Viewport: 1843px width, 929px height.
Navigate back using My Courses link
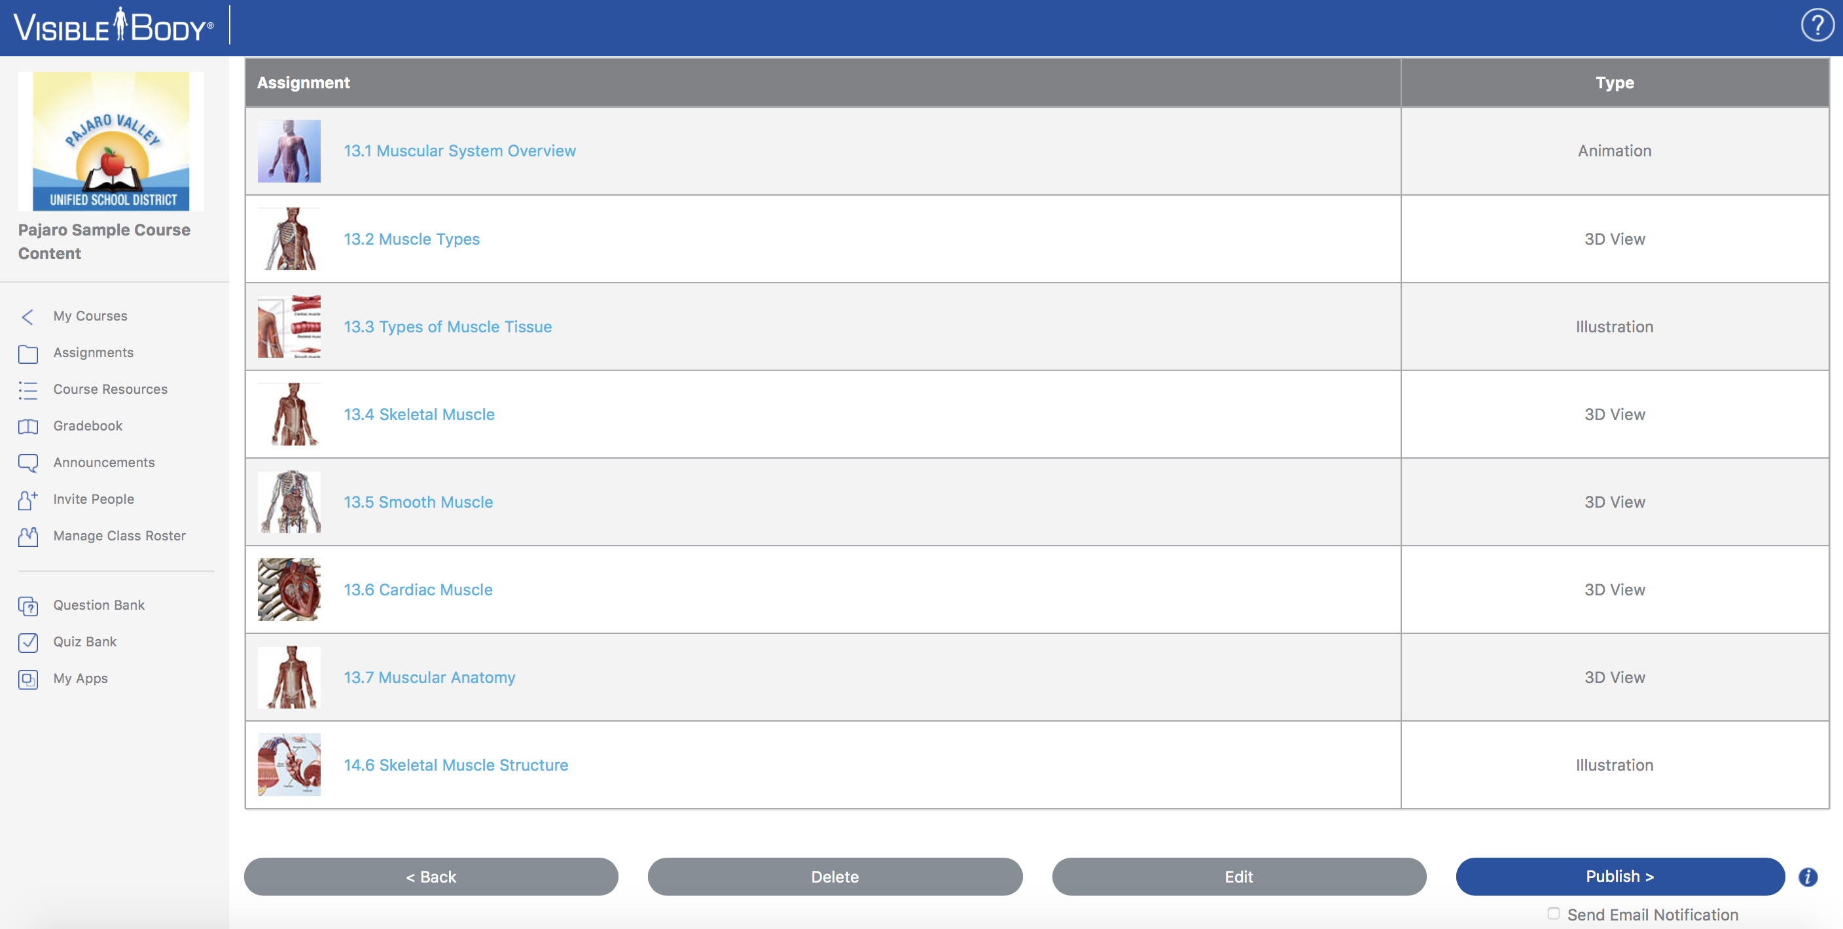click(x=91, y=314)
